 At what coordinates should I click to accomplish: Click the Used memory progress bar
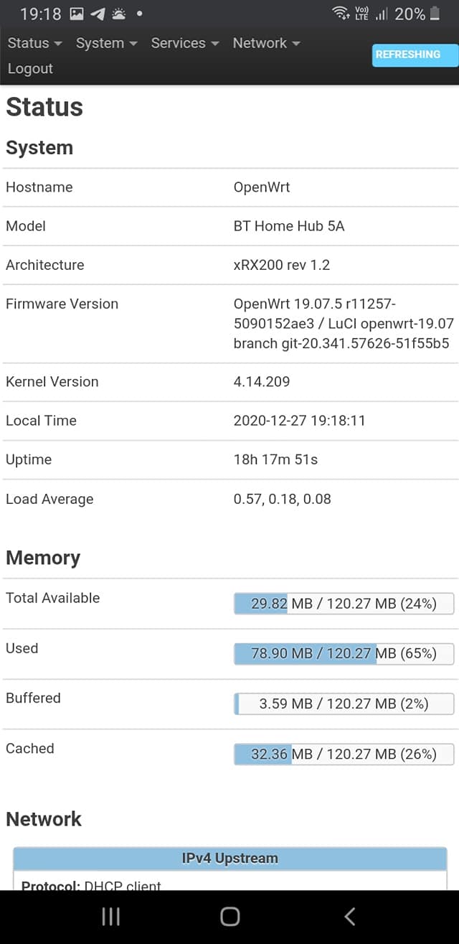coord(344,654)
